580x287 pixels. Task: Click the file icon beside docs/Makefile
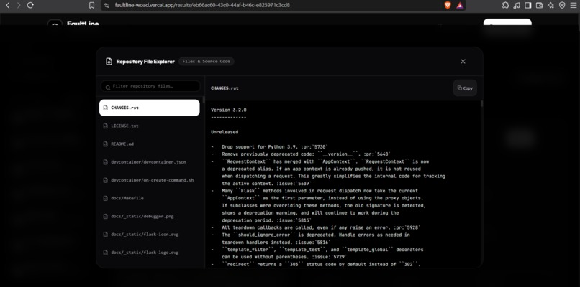[105, 198]
